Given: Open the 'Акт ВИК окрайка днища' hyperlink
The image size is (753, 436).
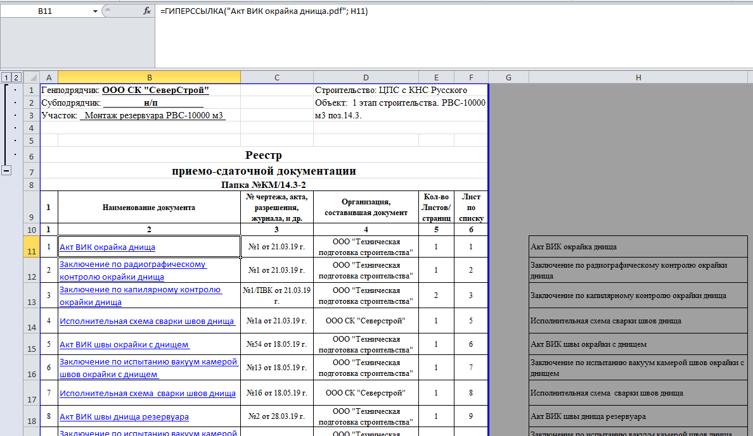Looking at the screenshot, I should 107,247.
